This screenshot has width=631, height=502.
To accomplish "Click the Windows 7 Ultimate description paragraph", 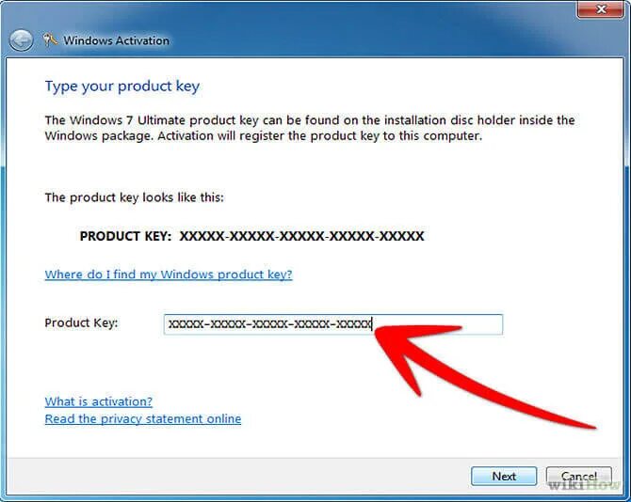I will pyautogui.click(x=310, y=128).
